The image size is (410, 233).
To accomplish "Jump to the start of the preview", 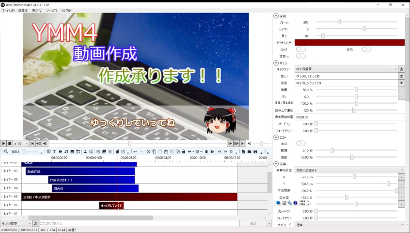I will pos(32,144).
